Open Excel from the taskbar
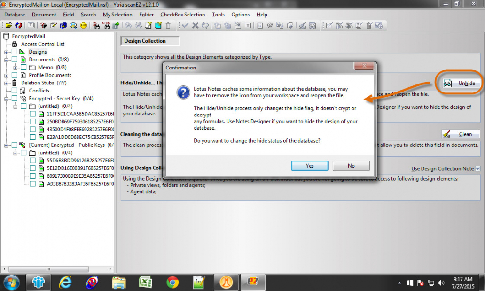 145,282
